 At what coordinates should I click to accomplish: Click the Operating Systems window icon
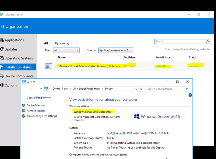(2, 58)
